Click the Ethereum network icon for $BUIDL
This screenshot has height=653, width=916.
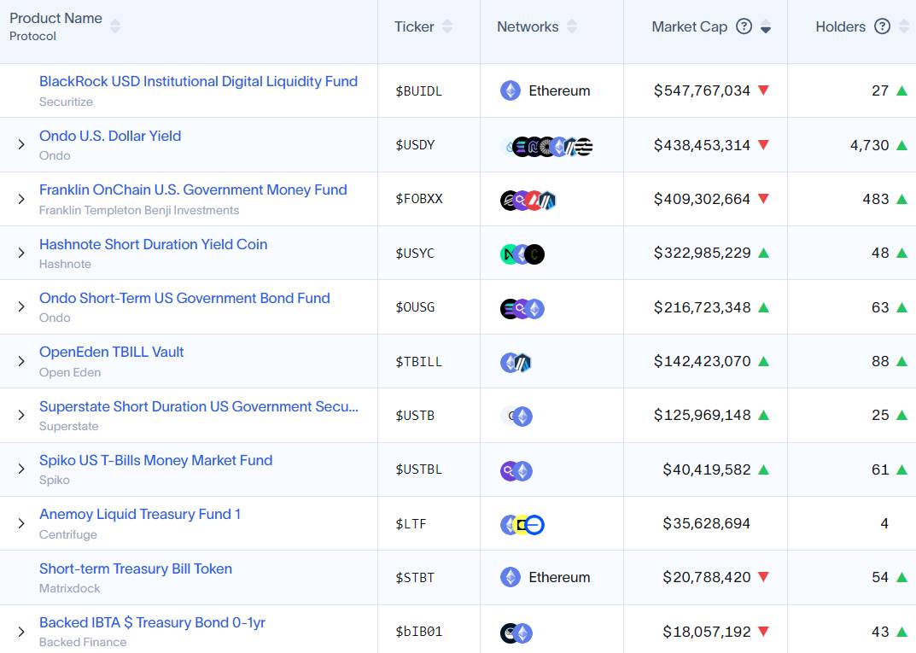pos(511,90)
